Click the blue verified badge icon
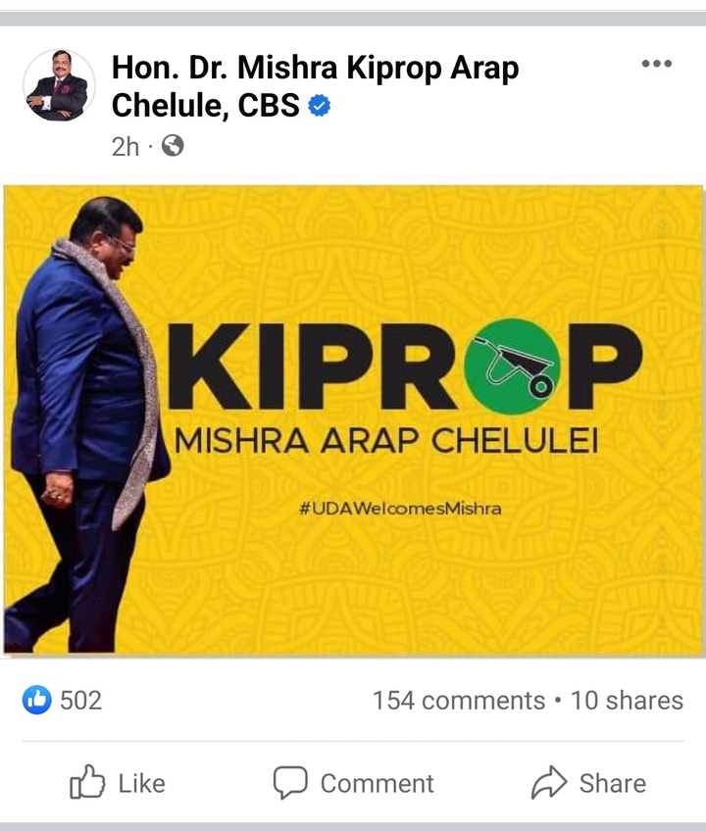This screenshot has height=831, width=706. click(320, 105)
